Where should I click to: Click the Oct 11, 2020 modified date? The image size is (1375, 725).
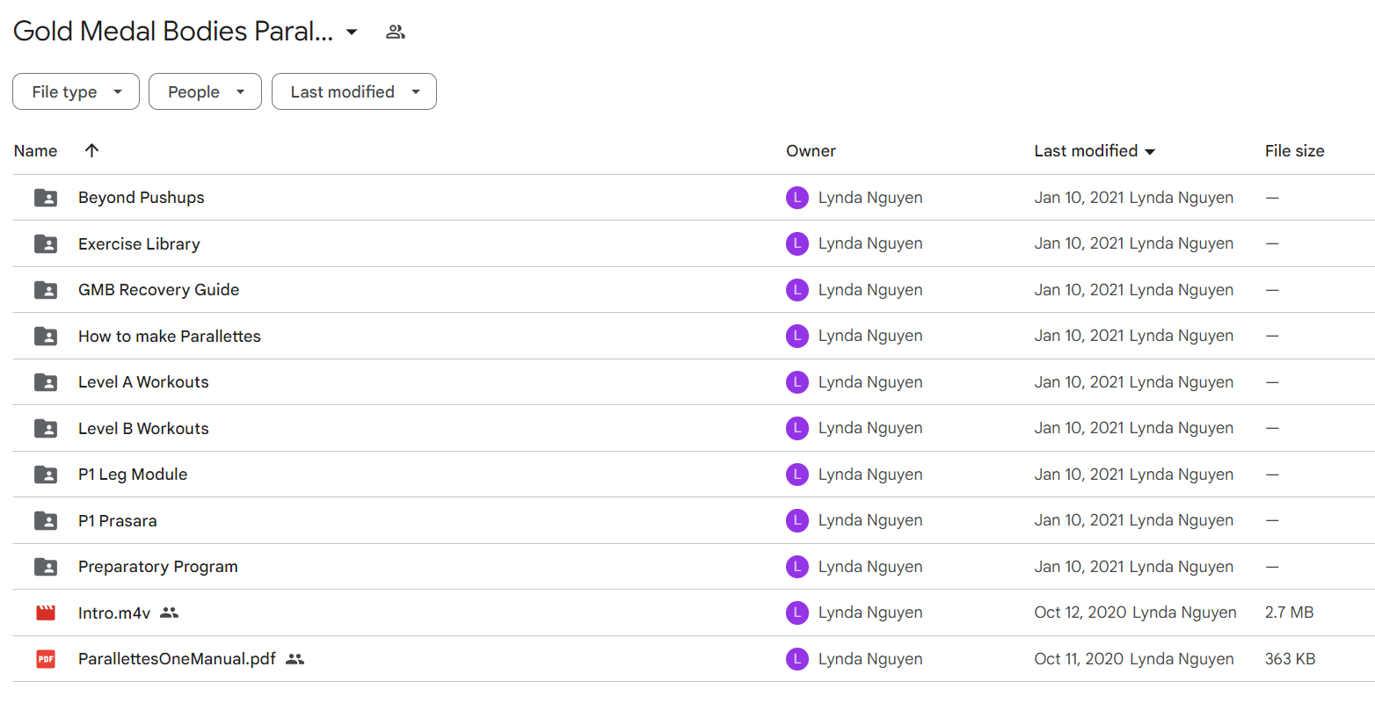coord(1079,659)
